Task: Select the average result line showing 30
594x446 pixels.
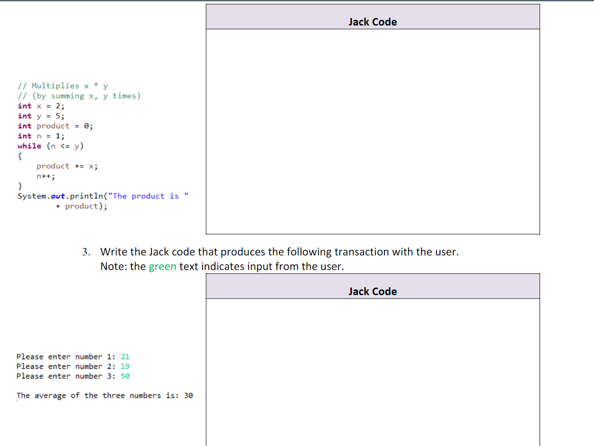Action: [x=105, y=395]
